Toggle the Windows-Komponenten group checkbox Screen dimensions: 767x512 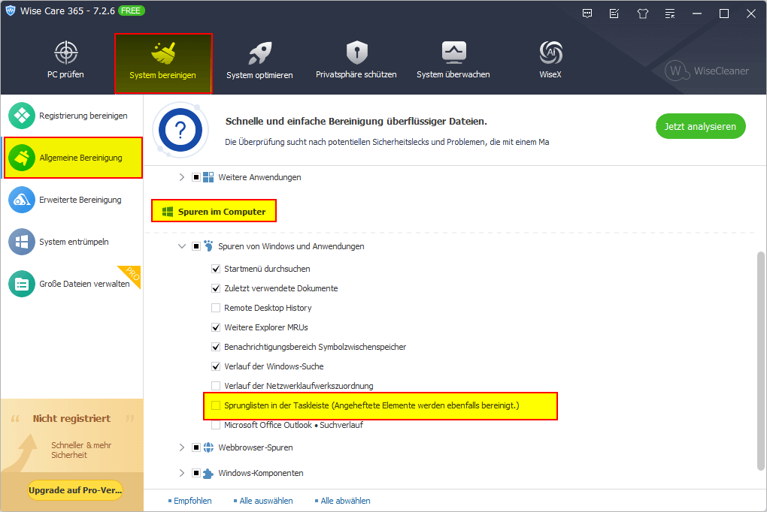(196, 474)
